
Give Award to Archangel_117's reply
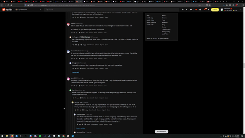tap(91, 45)
